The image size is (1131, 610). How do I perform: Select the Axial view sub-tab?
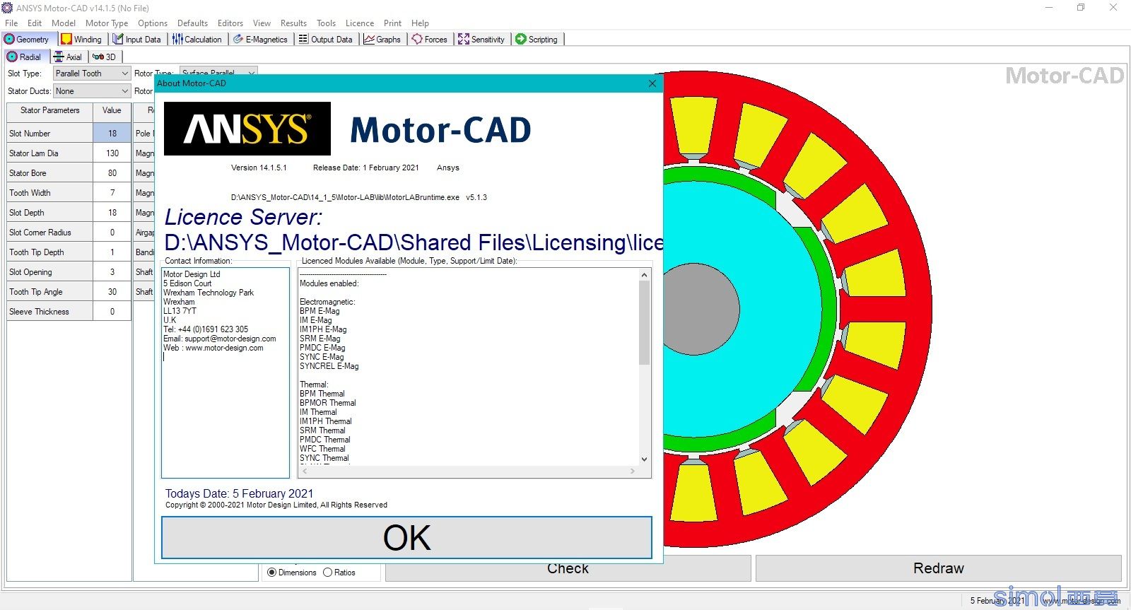point(68,57)
